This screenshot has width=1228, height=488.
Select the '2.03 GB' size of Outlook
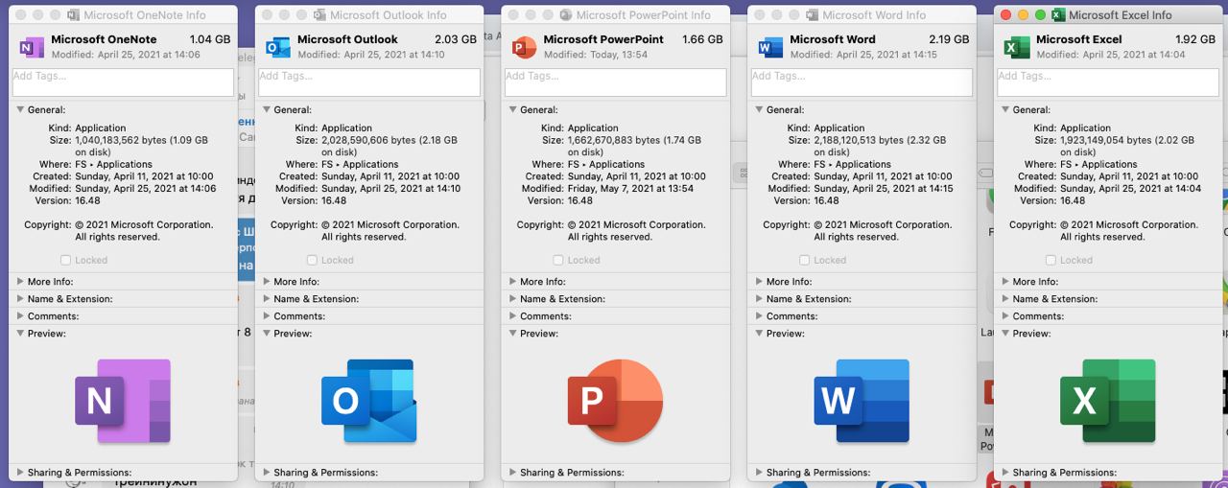pyautogui.click(x=456, y=39)
